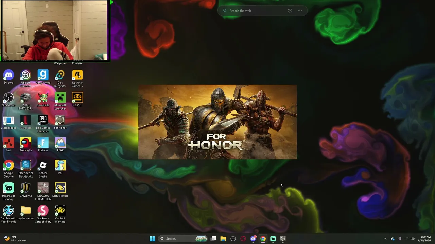Open the web search bar more options
The image size is (435, 244).
tap(300, 11)
